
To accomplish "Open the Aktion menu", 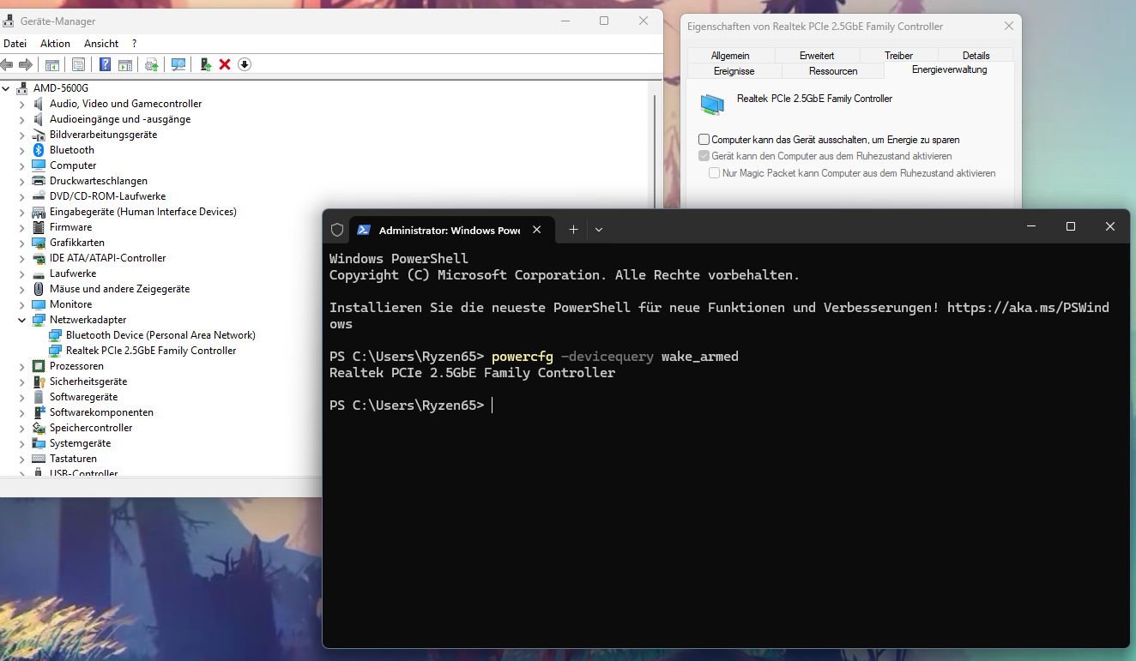I will pos(55,44).
